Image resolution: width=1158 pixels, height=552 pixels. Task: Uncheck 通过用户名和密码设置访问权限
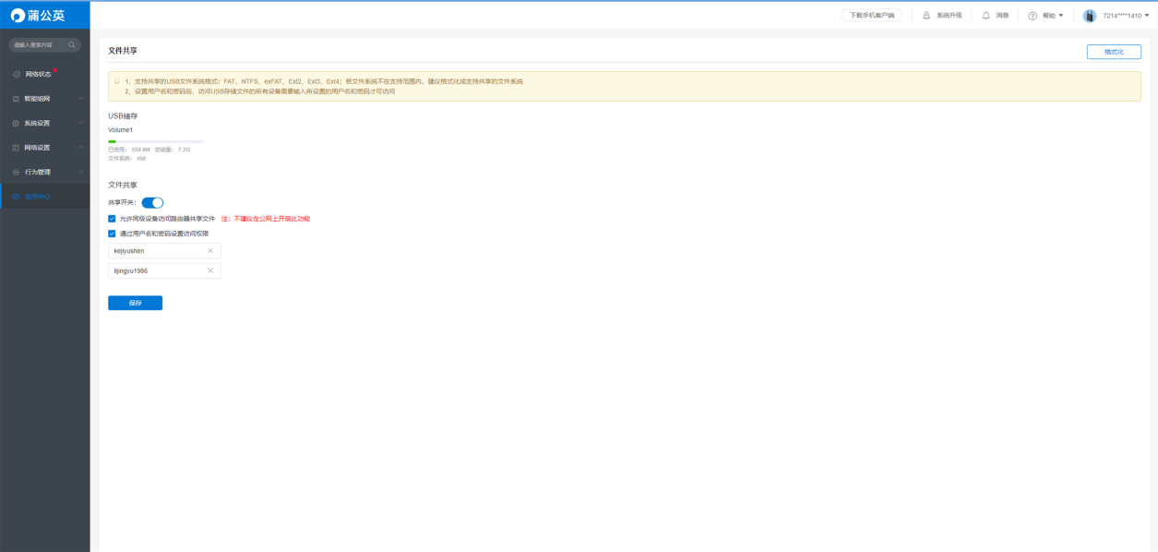(112, 234)
